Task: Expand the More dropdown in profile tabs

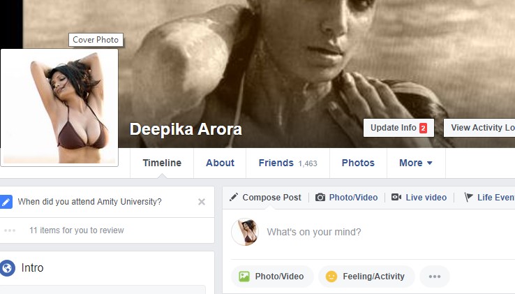Action: click(x=416, y=163)
